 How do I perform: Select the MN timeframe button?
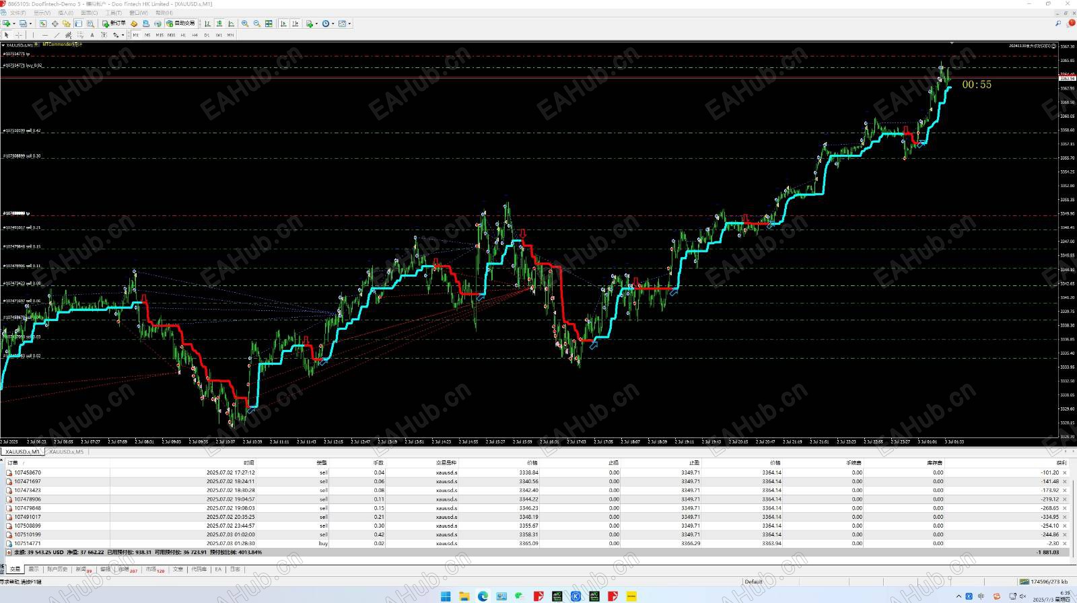point(230,35)
